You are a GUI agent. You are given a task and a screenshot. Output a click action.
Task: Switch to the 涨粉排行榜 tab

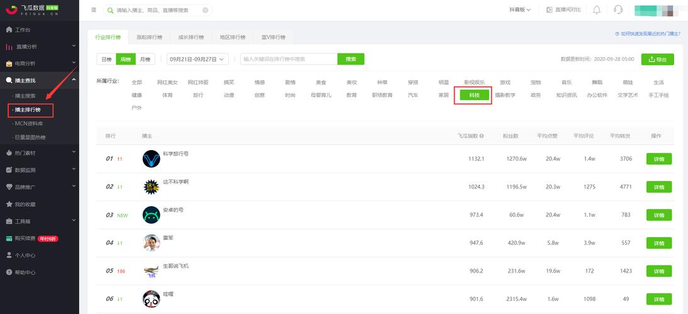(x=148, y=37)
